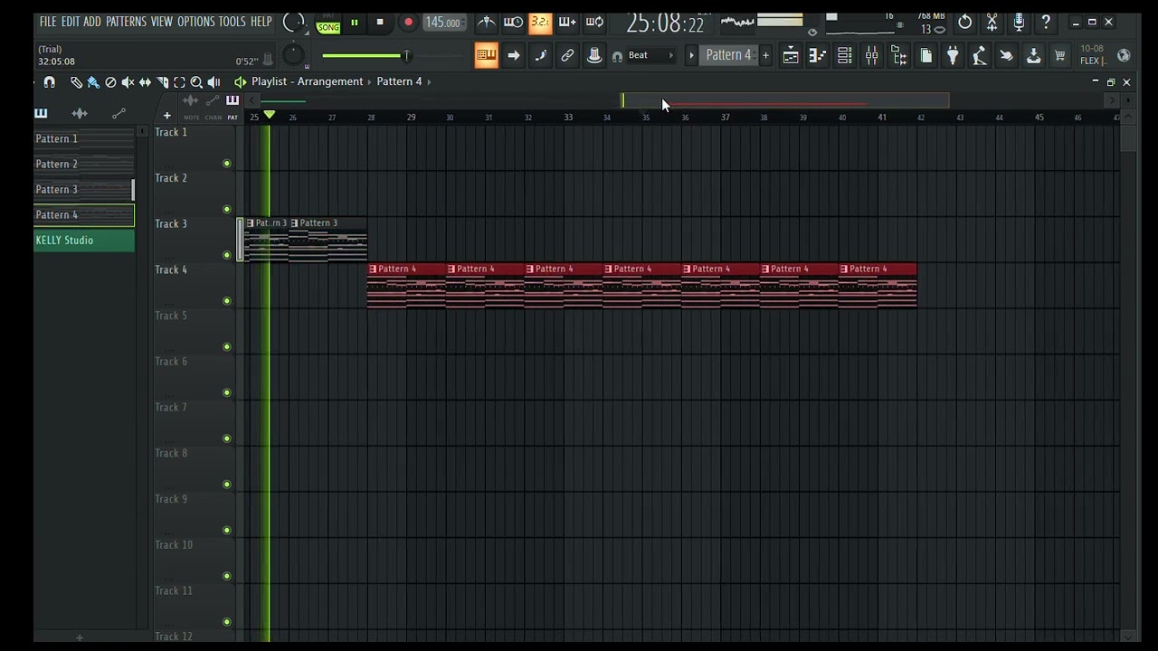The image size is (1158, 651).
Task: Open the tempo tapper icon
Action: point(979,56)
